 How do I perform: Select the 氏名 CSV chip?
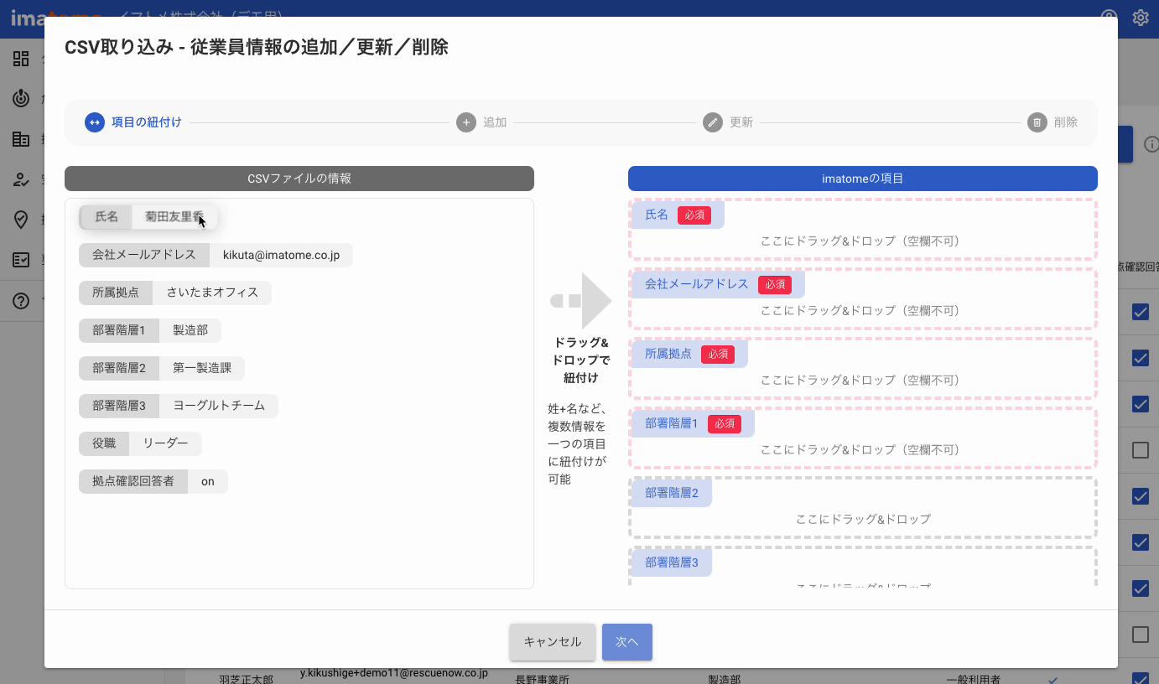(148, 217)
